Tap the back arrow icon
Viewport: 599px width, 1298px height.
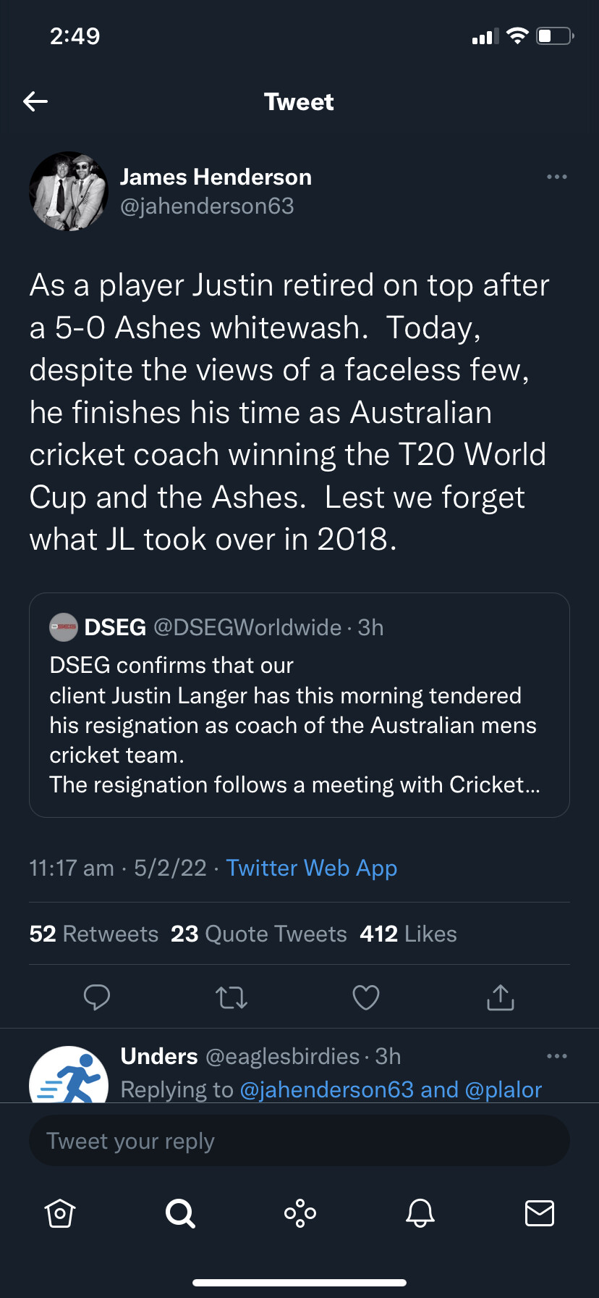click(35, 101)
